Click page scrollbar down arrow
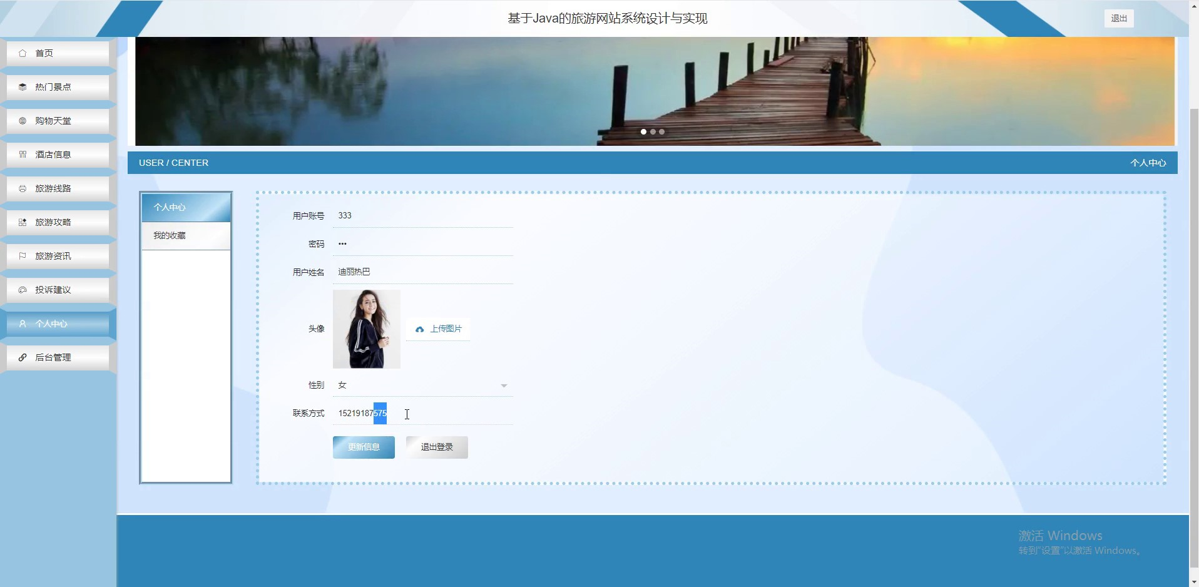Image resolution: width=1199 pixels, height=587 pixels. coord(1194,582)
